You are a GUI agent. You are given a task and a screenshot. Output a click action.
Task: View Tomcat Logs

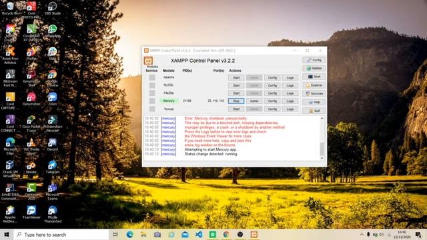pyautogui.click(x=290, y=109)
